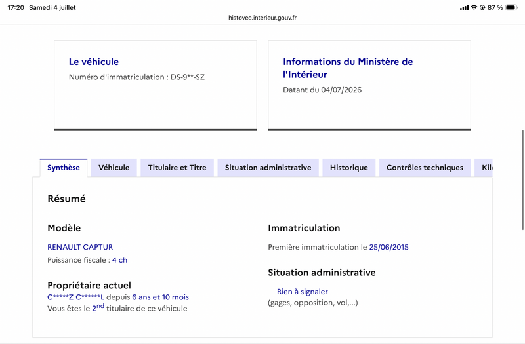Click the page's vertical scrollbar
The height and width of the screenshot is (344, 525).
point(522,180)
